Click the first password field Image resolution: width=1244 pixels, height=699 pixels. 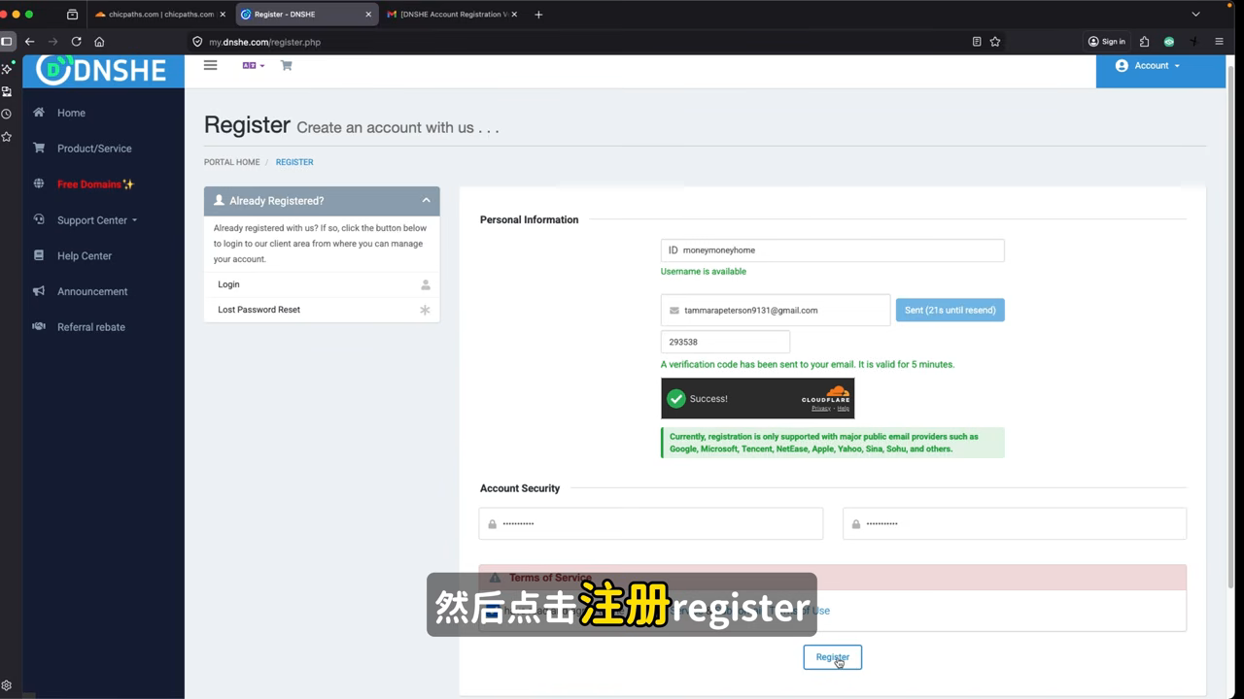pyautogui.click(x=650, y=523)
